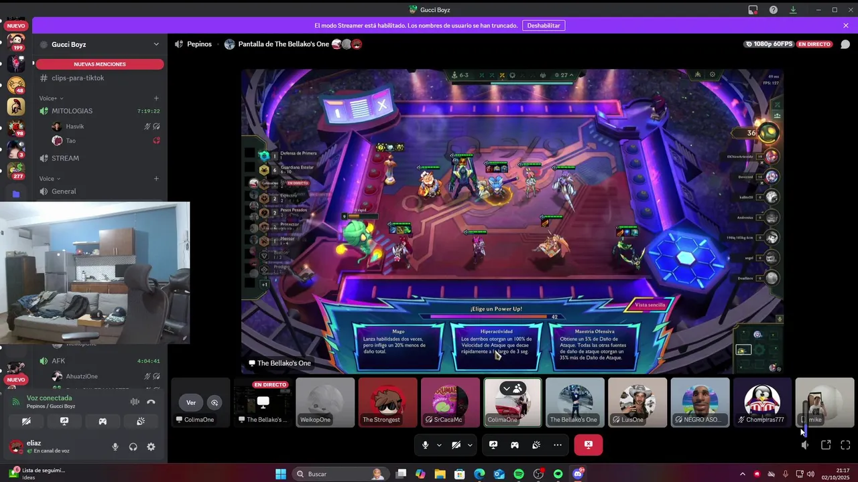Add channel to Voice category
This screenshot has height=482, width=858.
pos(156,179)
